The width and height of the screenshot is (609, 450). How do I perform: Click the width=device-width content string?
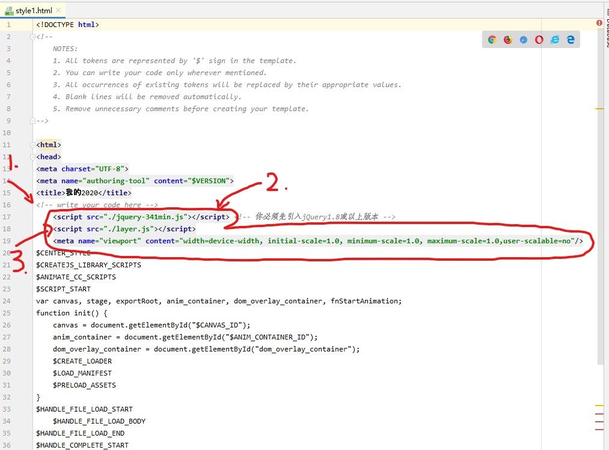[377, 241]
